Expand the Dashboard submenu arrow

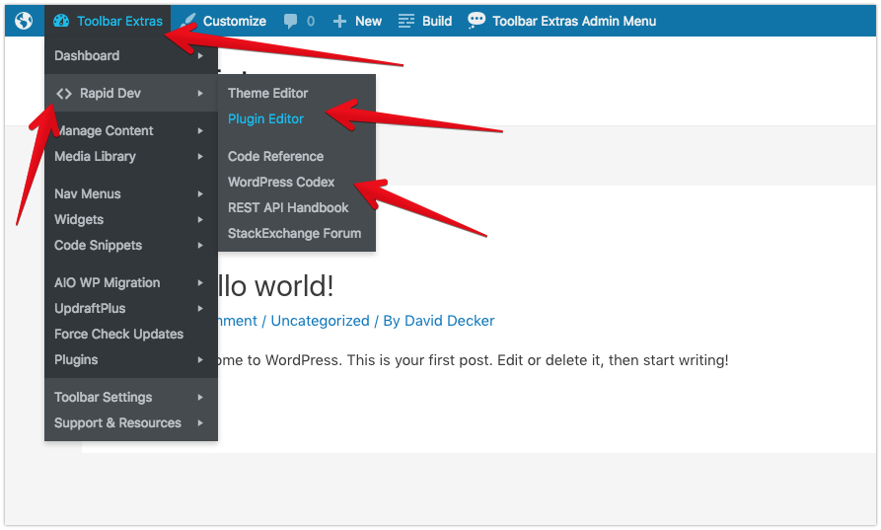pos(200,55)
